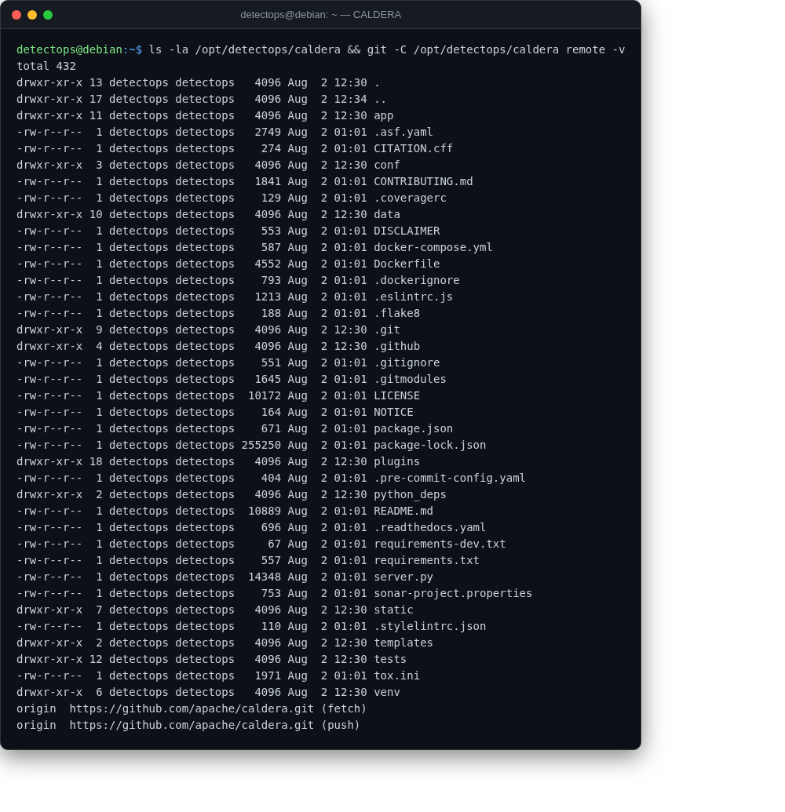Select the '.gitmodules' file name

410,379
